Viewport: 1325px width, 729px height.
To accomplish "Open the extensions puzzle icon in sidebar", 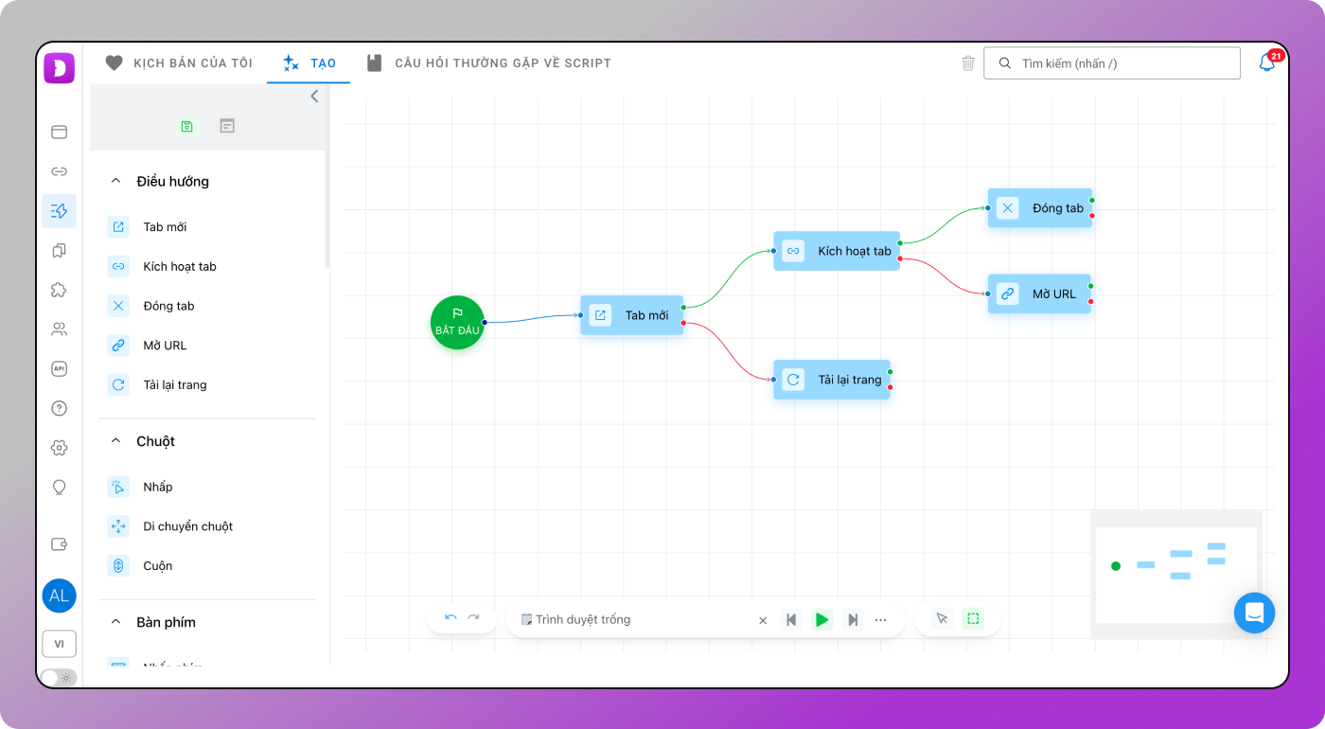I will point(59,290).
